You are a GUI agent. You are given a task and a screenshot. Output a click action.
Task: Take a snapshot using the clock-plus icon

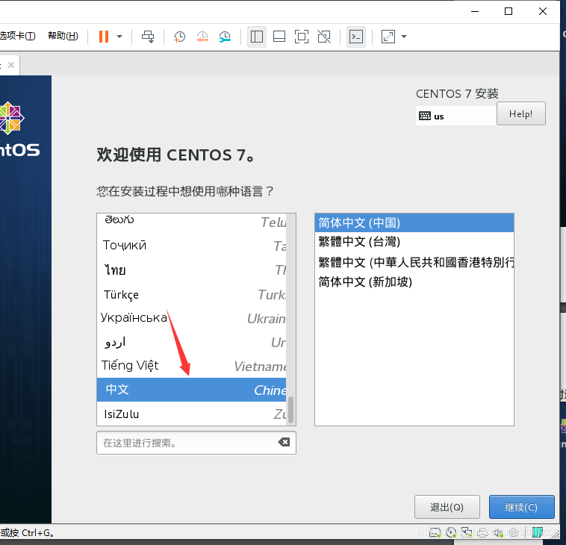pyautogui.click(x=179, y=37)
